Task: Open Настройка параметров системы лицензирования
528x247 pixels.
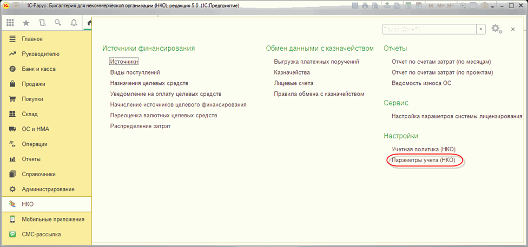Action: coord(457,116)
